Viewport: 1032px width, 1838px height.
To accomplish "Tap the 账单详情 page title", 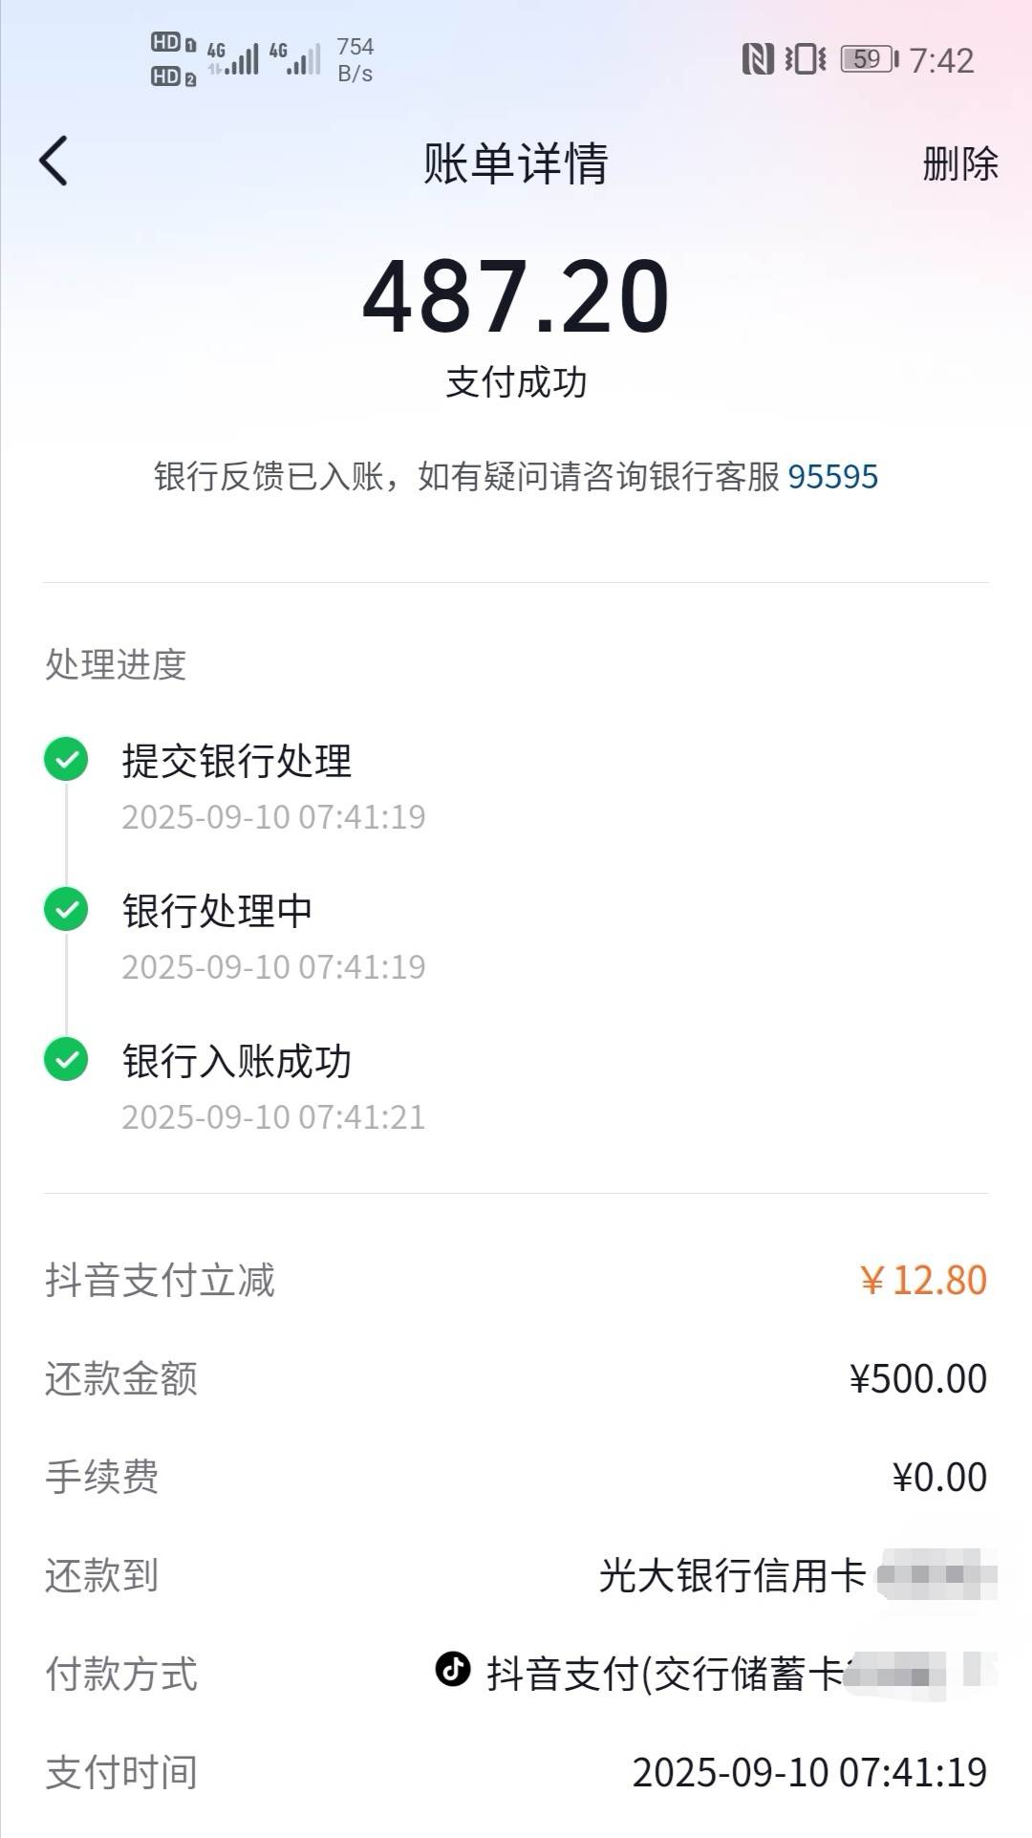I will pyautogui.click(x=516, y=163).
